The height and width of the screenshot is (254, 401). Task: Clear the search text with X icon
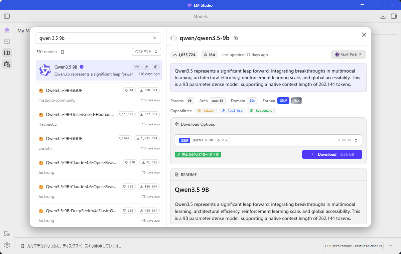pos(154,38)
